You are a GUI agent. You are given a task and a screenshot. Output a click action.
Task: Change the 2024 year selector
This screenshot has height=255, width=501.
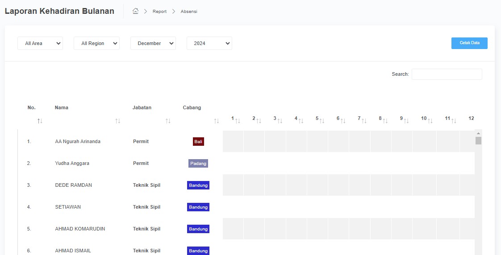tap(209, 43)
